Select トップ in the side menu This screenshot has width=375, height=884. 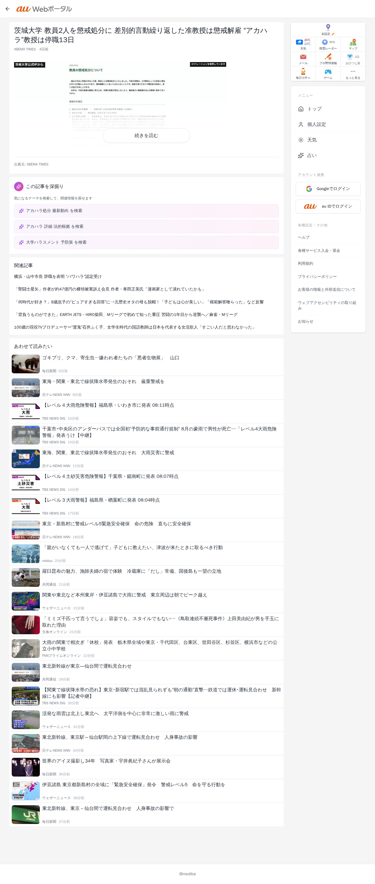pos(328,109)
